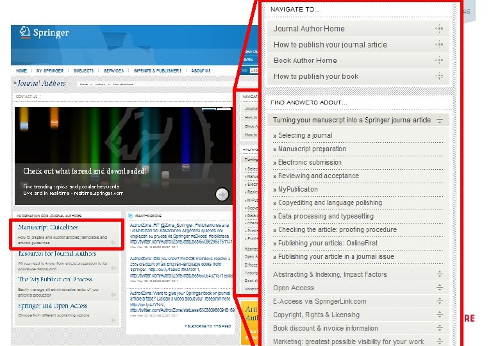The height and width of the screenshot is (346, 500).
Task: Expand Book discount & invoice information
Action: point(440,328)
